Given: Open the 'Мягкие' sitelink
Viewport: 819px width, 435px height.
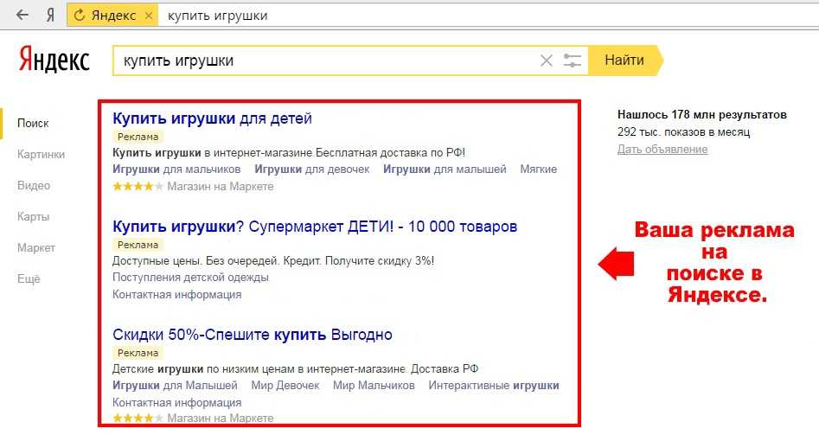Looking at the screenshot, I should pos(539,170).
